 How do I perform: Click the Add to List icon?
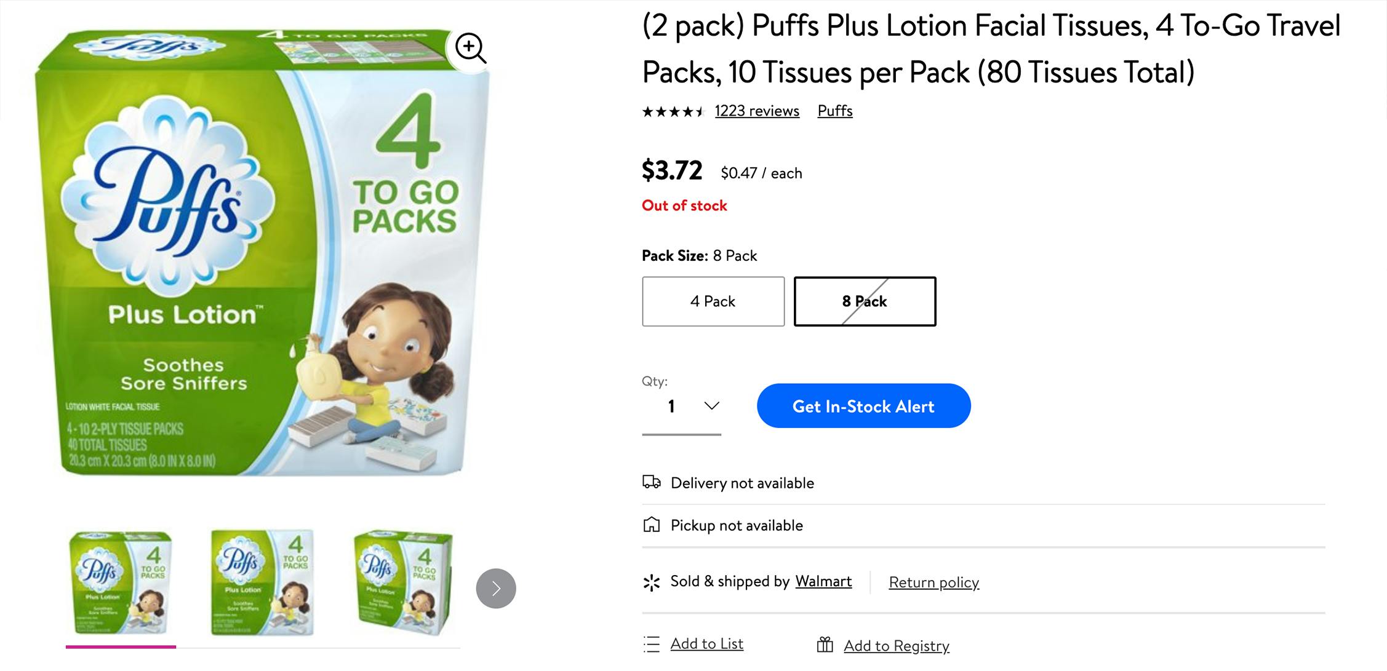651,644
